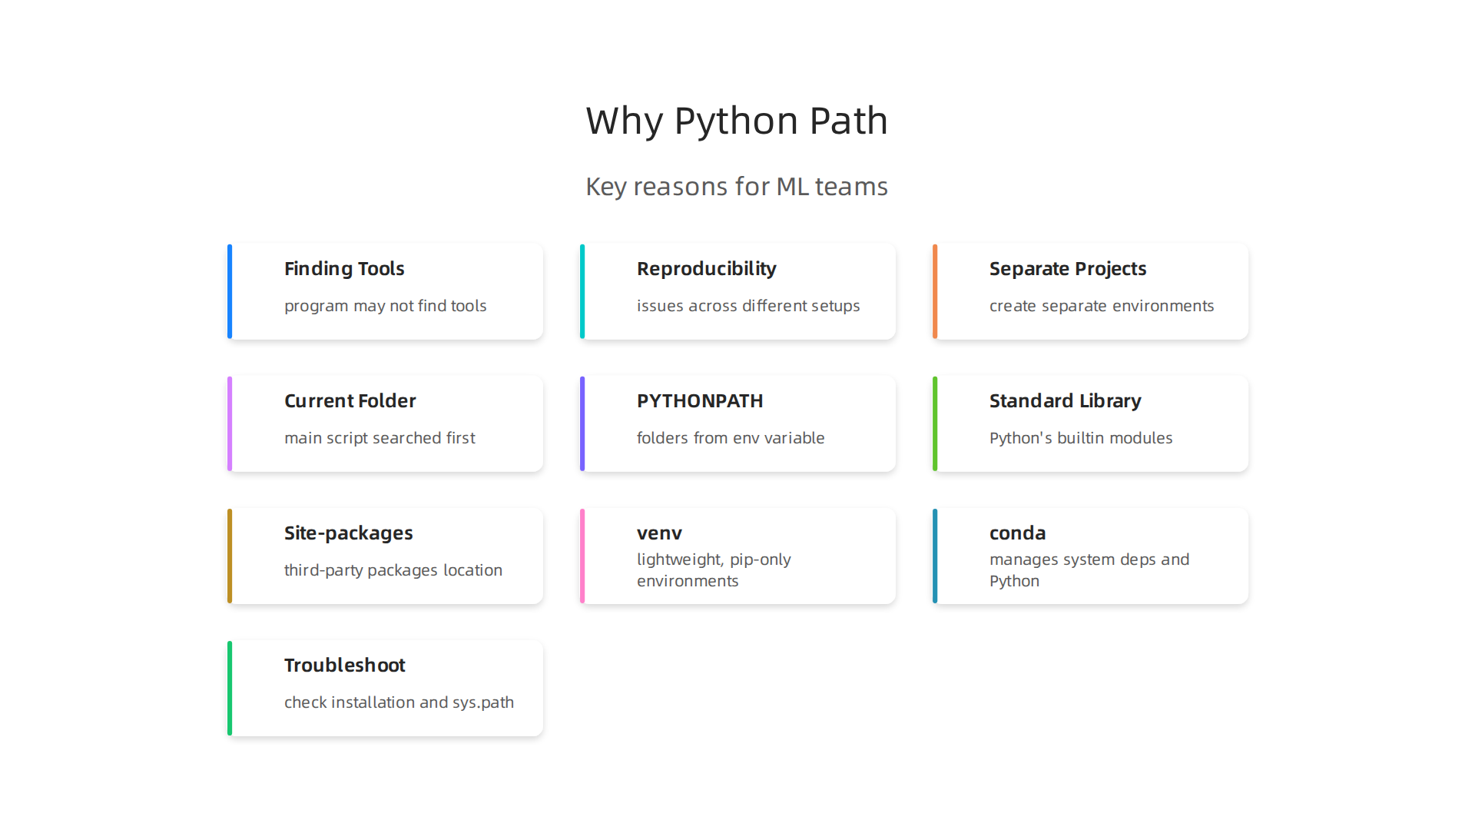Screen dimensions: 1475x830
Task: Click the 'Finding Tools' card heading
Action: [344, 269]
